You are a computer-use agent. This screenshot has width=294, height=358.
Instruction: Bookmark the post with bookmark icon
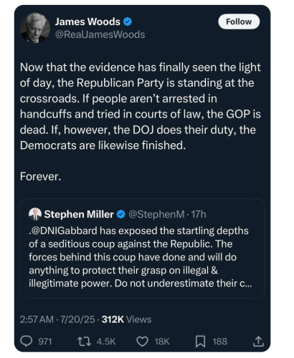(200, 342)
